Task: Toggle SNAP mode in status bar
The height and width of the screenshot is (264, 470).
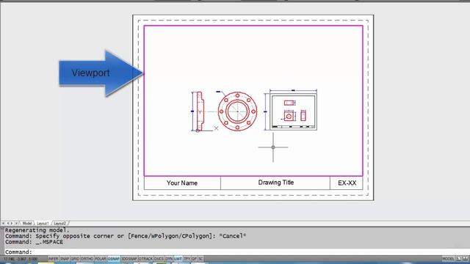Action: [65, 259]
